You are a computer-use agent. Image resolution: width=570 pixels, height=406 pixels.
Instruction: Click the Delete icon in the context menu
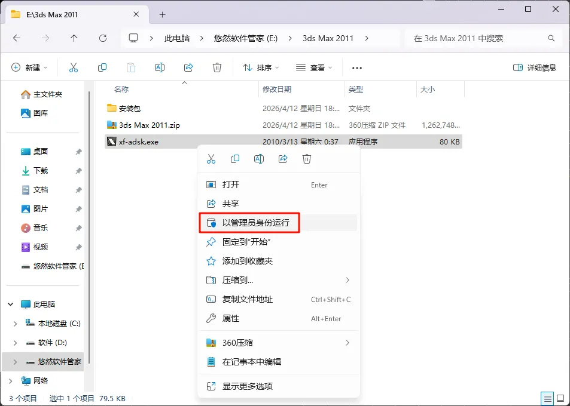[307, 159]
